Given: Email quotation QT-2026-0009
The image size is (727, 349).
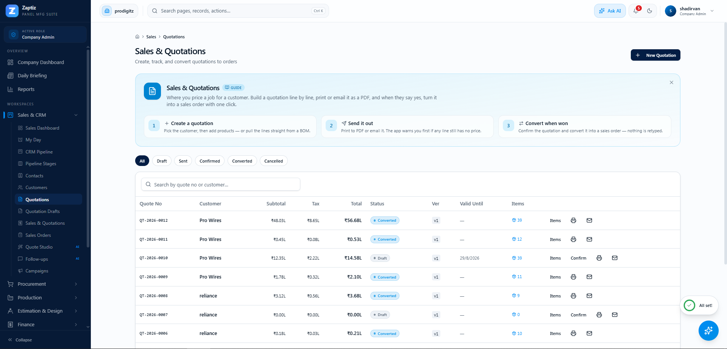Looking at the screenshot, I should pos(589,277).
